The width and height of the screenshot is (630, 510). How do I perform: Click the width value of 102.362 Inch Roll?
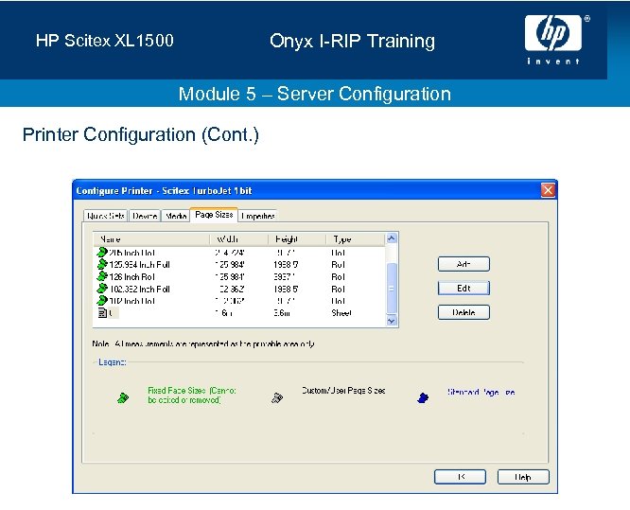click(x=232, y=289)
